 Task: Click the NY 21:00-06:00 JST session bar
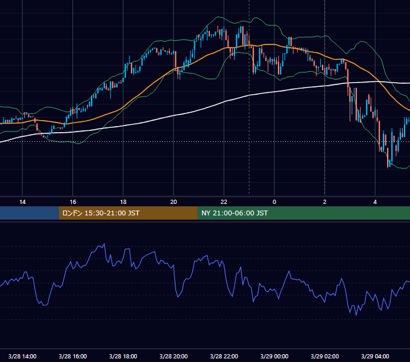[303, 213]
